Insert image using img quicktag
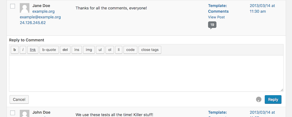This screenshot has height=117, width=292. [x=89, y=50]
